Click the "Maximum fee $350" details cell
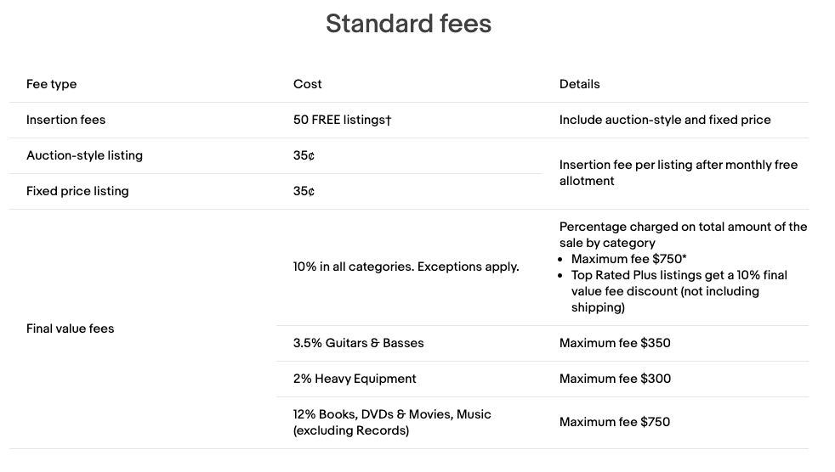This screenshot has width=835, height=472. [614, 343]
